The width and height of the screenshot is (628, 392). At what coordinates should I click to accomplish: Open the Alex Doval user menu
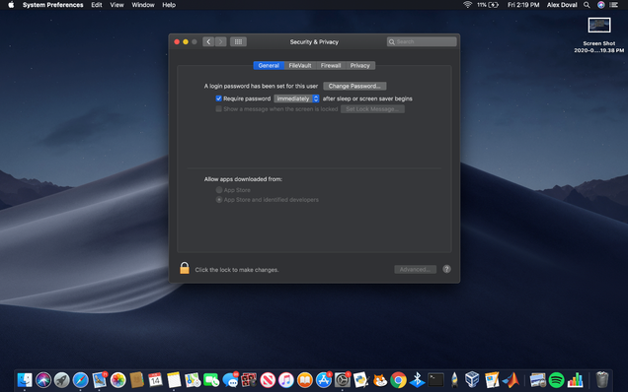pyautogui.click(x=562, y=5)
